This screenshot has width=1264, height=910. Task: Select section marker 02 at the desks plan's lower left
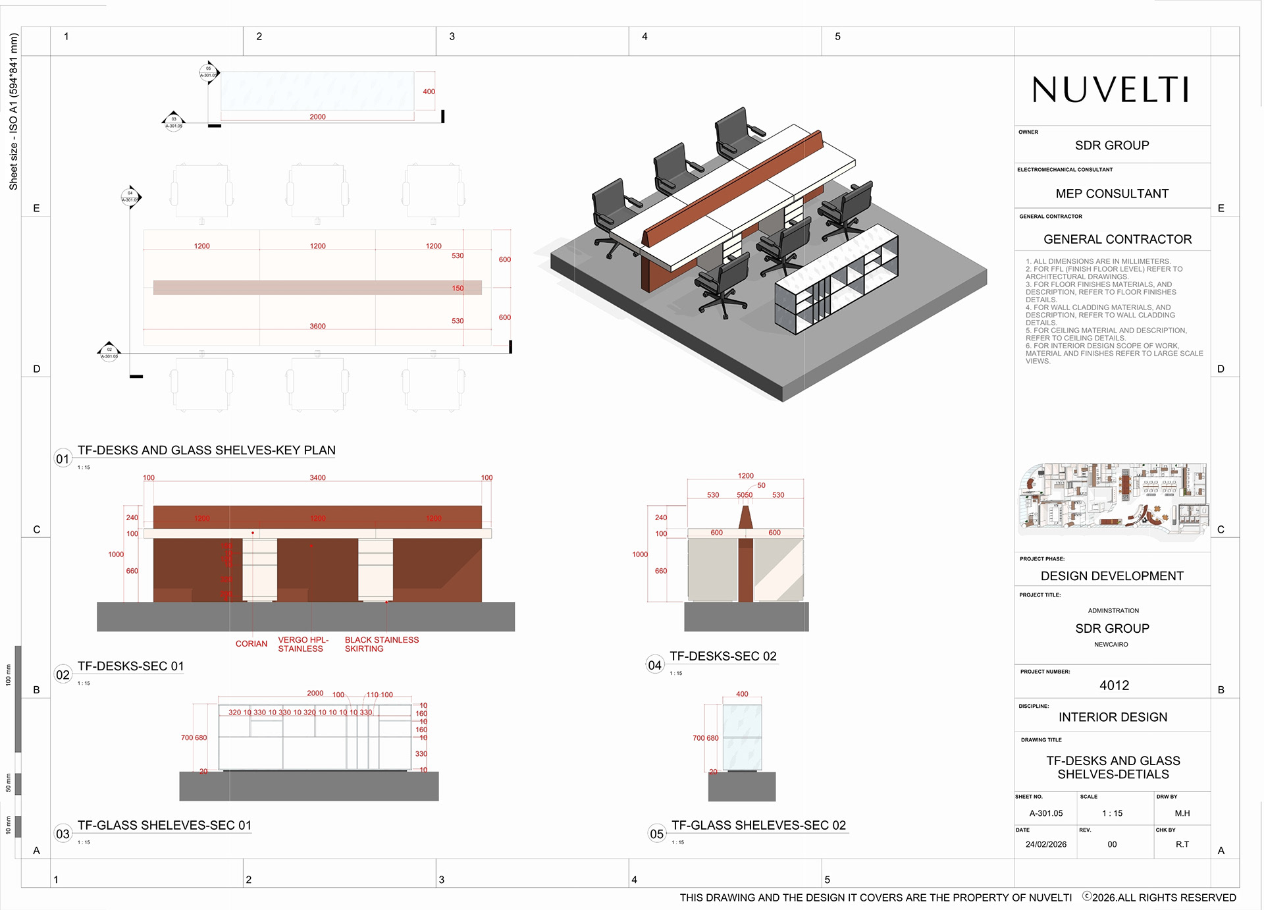point(109,353)
